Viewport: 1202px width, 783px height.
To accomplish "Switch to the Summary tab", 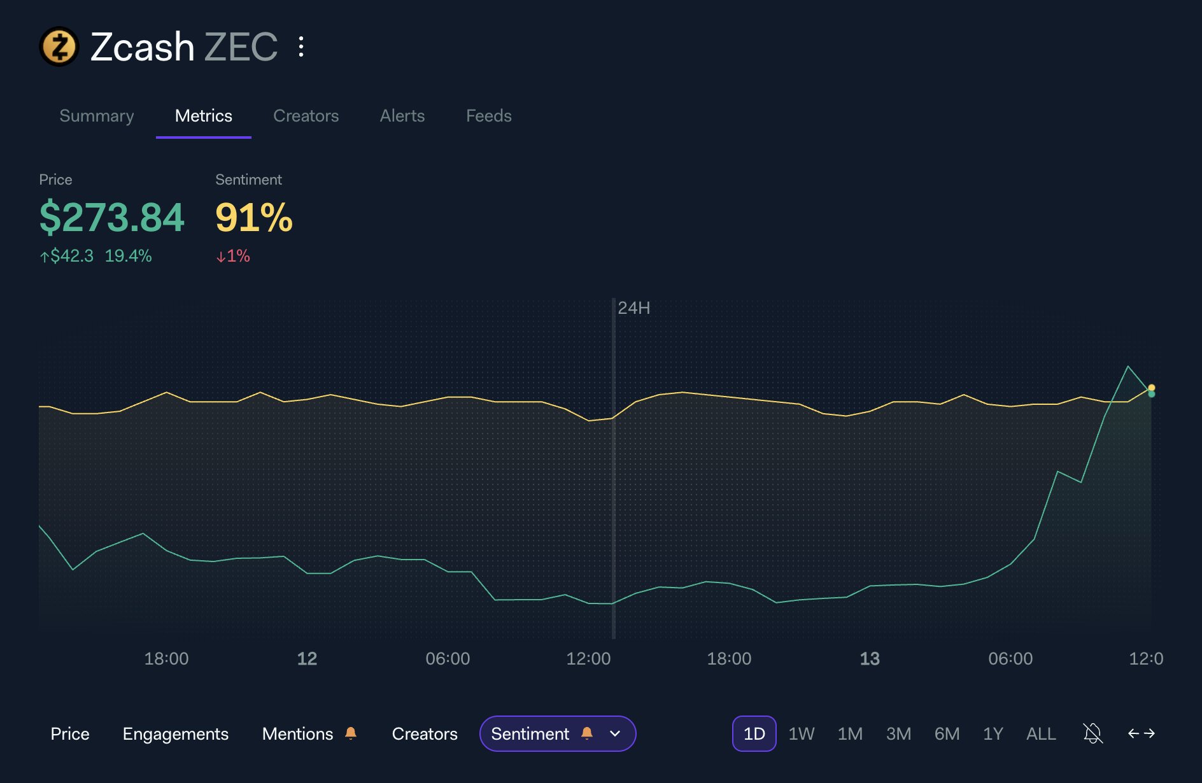I will tap(97, 116).
